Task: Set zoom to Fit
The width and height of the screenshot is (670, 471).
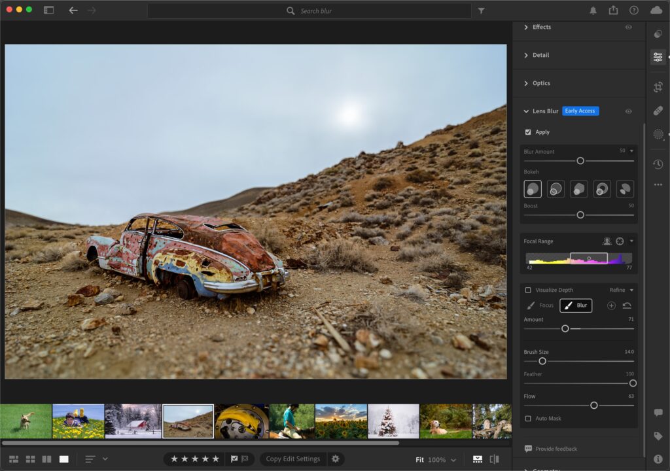Action: (x=419, y=460)
